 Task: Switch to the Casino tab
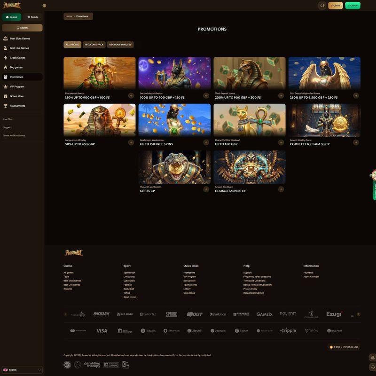(11, 17)
